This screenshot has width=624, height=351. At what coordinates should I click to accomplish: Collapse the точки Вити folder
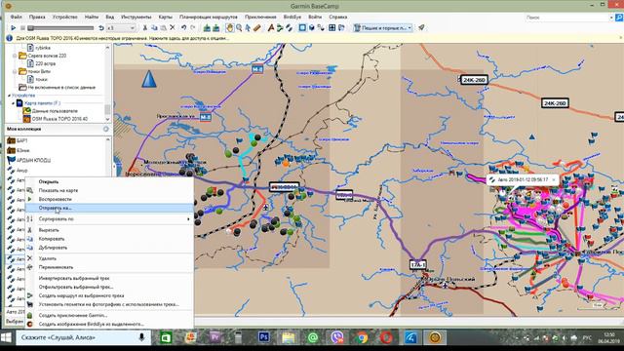(15, 71)
